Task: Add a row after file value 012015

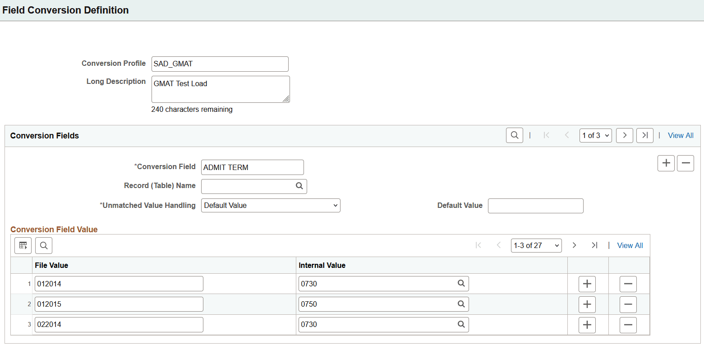Action: (587, 304)
